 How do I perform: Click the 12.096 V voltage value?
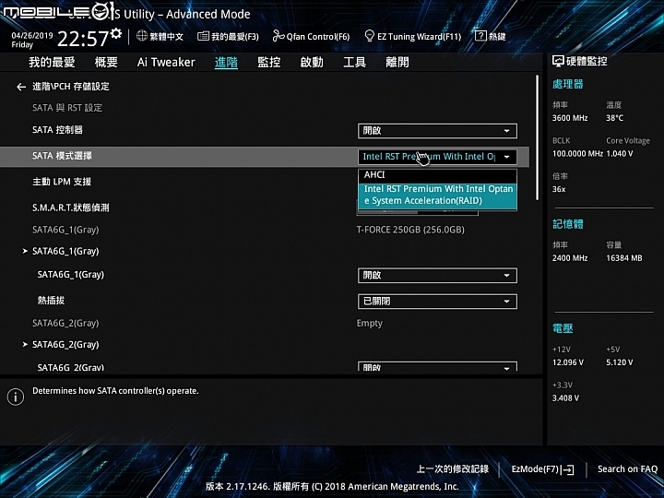click(568, 363)
